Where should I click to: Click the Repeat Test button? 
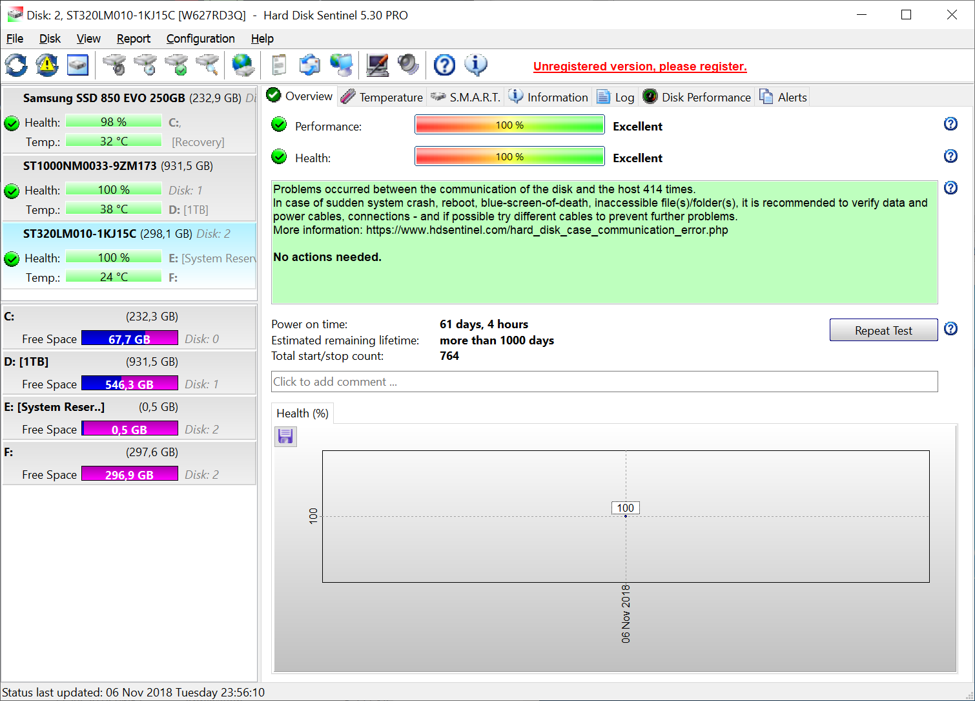(883, 330)
